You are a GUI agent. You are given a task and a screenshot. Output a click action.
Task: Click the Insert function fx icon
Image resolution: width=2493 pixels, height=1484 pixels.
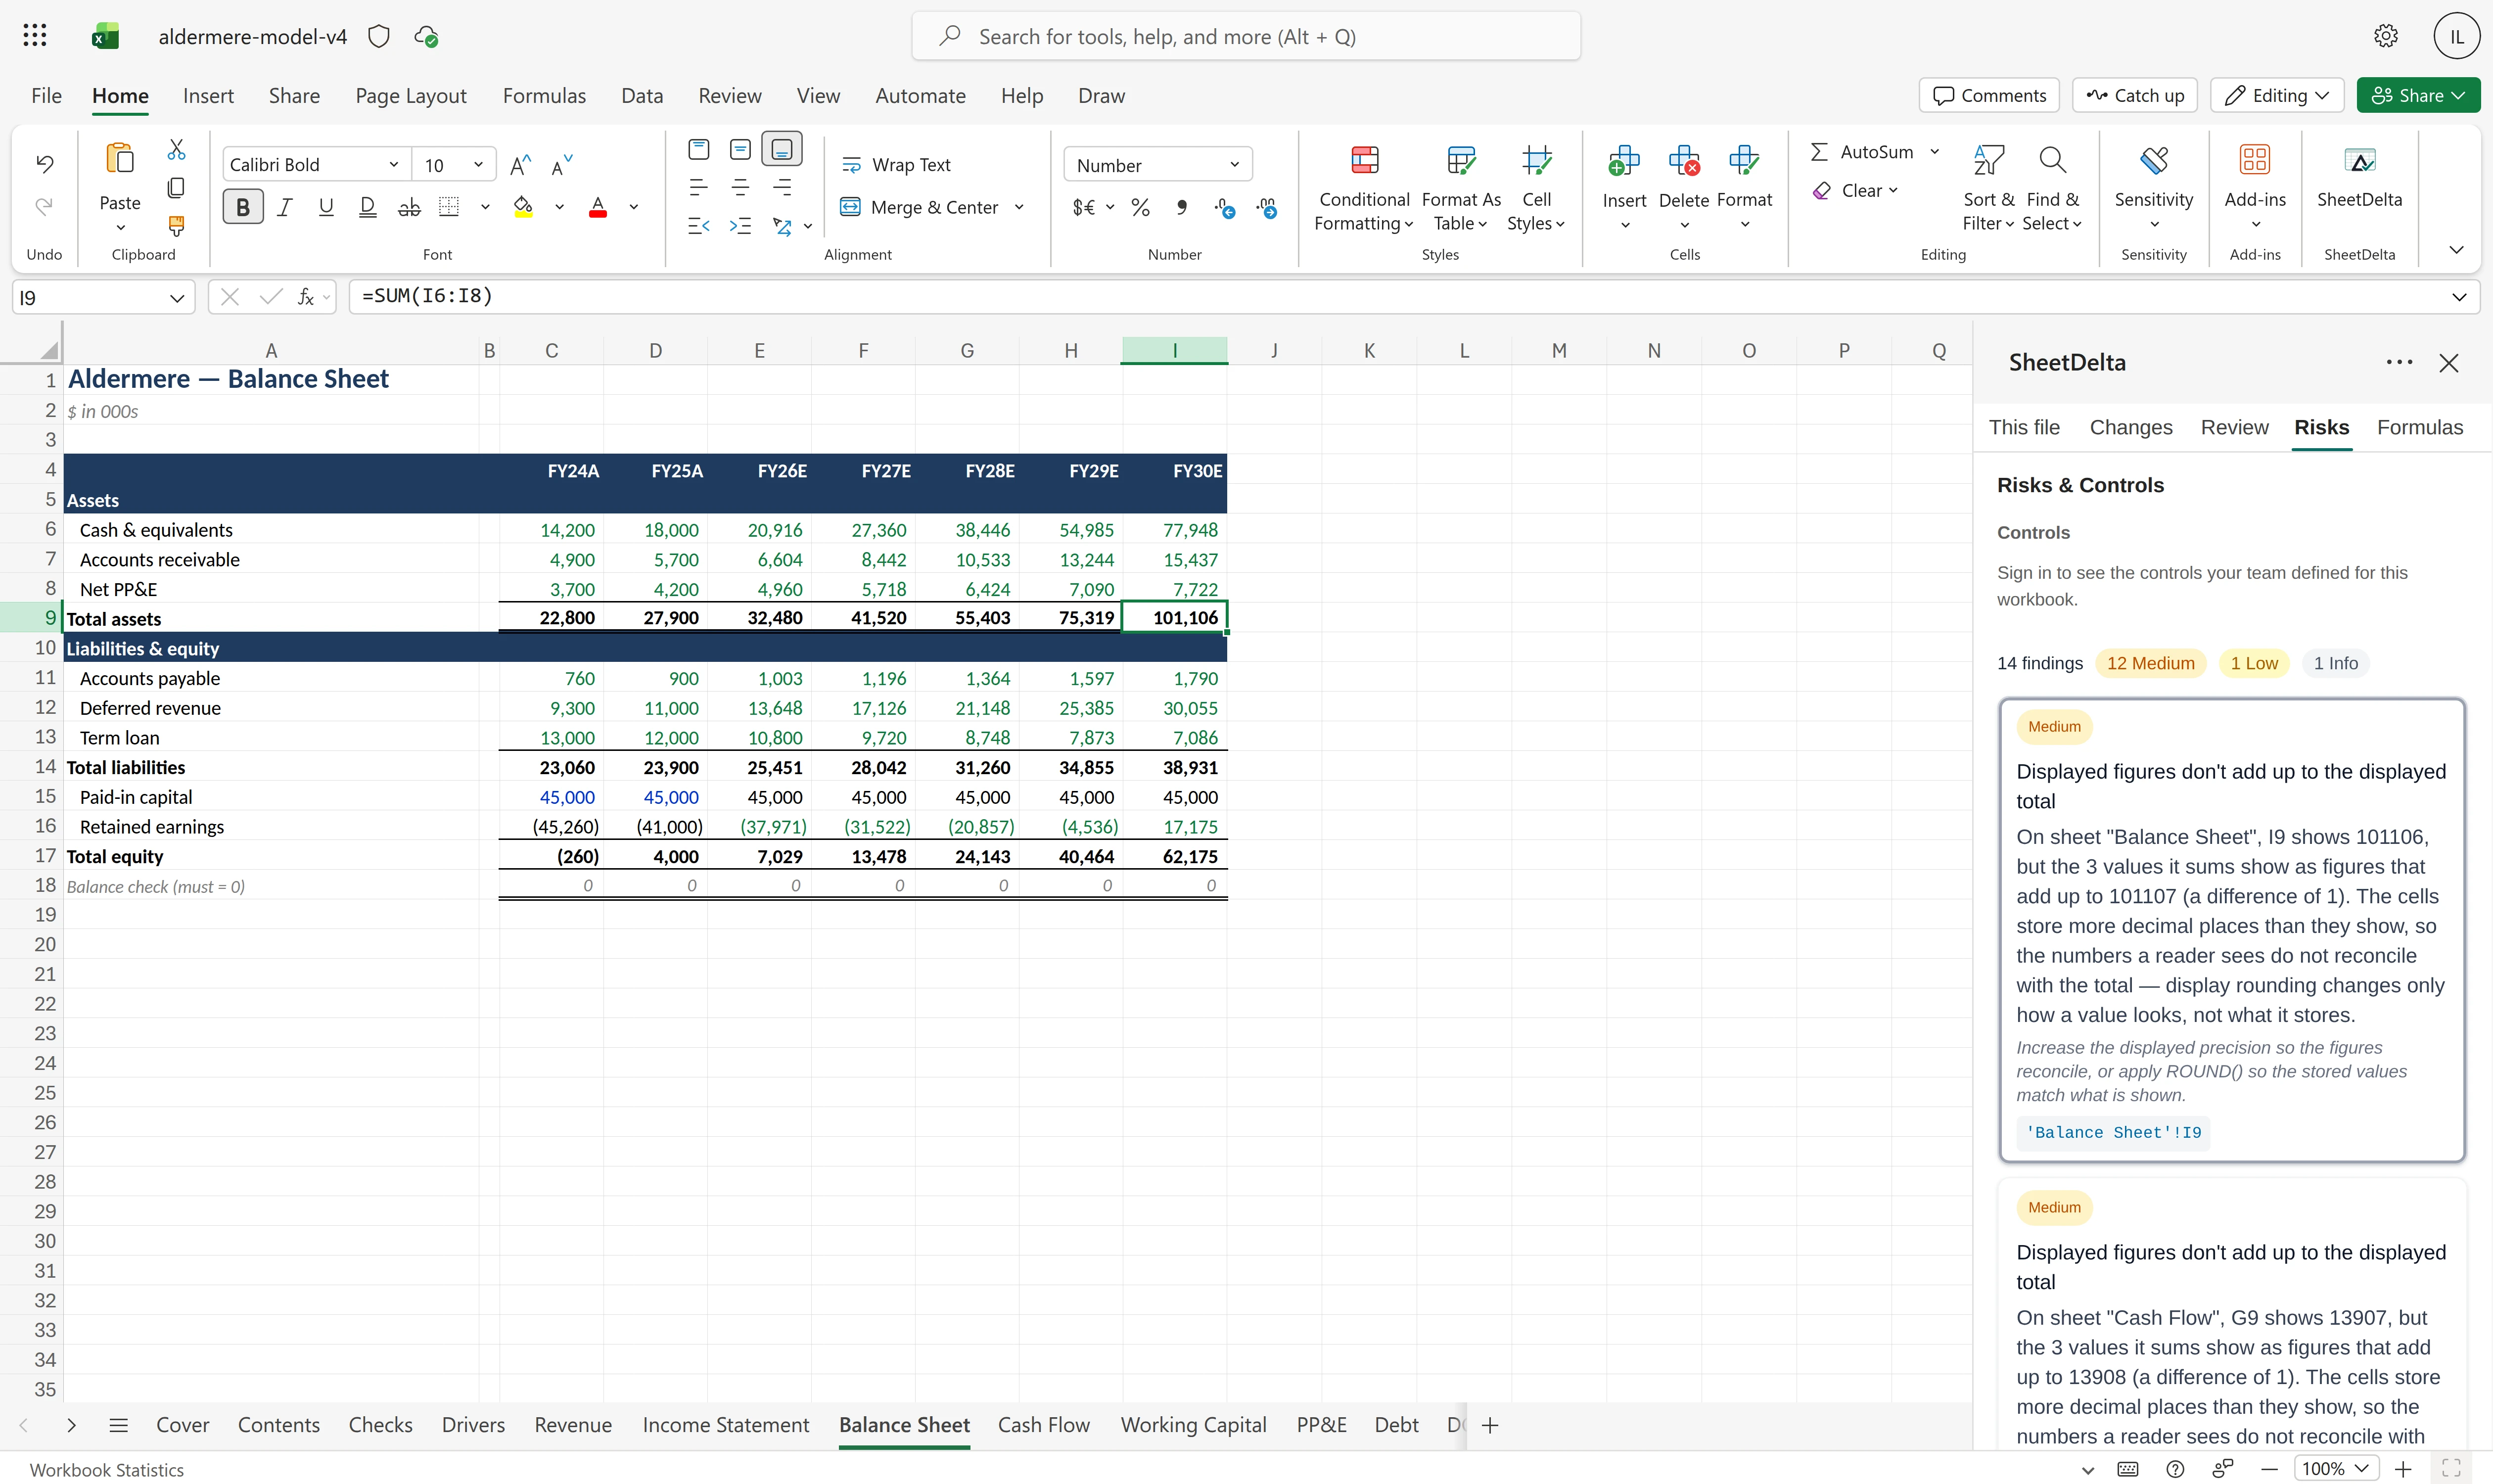[x=306, y=297]
